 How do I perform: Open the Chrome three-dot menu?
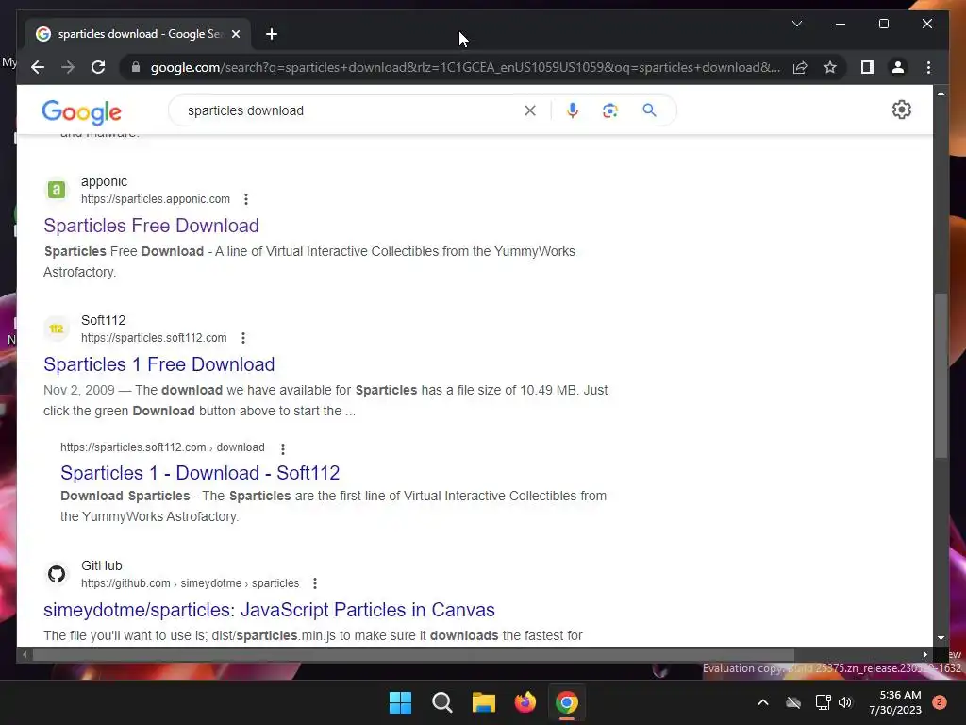[928, 67]
